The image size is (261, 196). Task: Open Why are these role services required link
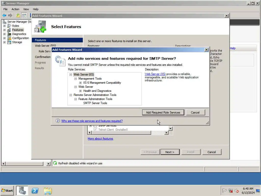click(92, 121)
